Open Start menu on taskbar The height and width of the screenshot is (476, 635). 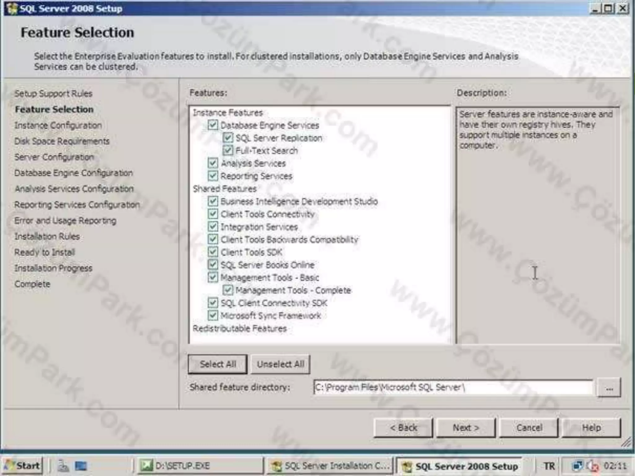(x=22, y=465)
